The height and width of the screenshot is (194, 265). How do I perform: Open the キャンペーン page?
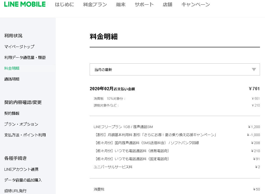195,5
